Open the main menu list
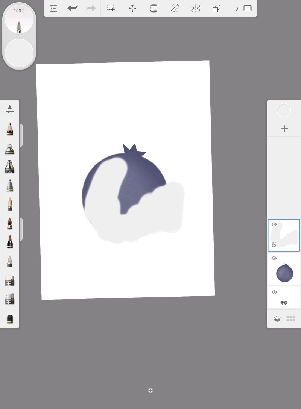 (x=53, y=8)
